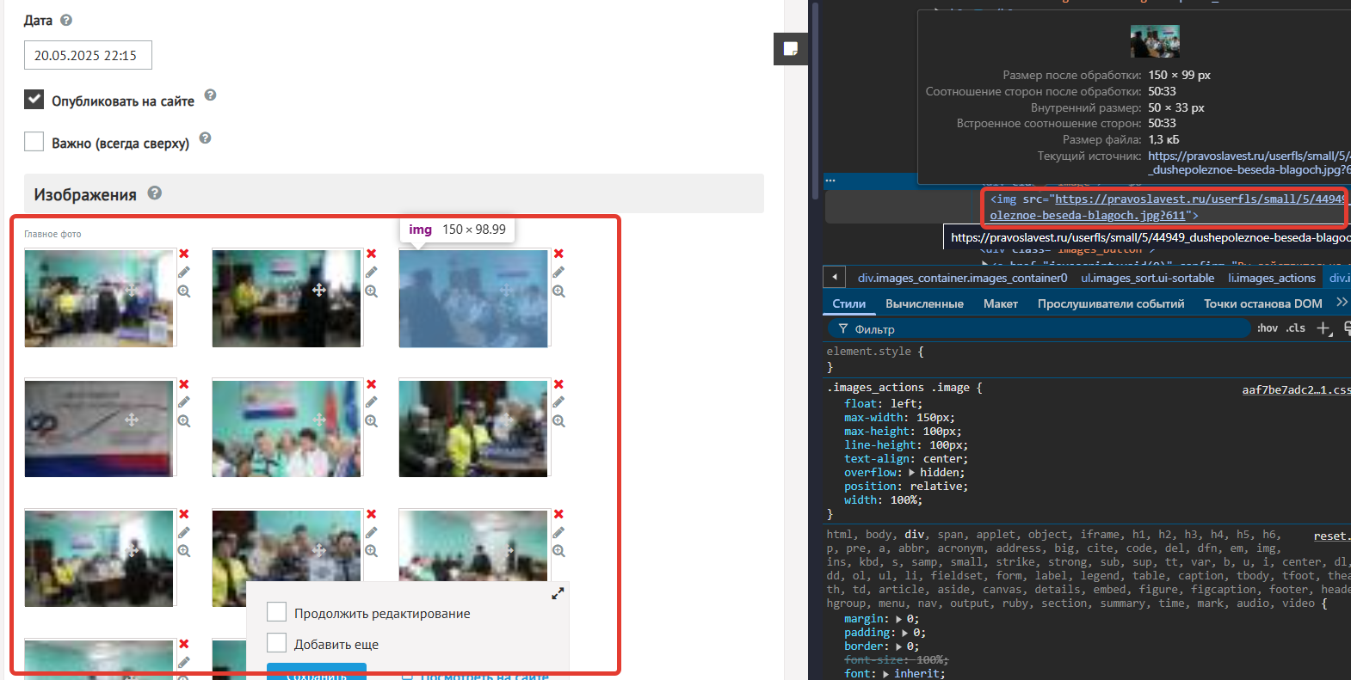Delete the second image in the top row
Image resolution: width=1351 pixels, height=680 pixels.
(x=372, y=254)
